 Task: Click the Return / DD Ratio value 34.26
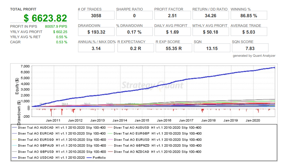210,16
